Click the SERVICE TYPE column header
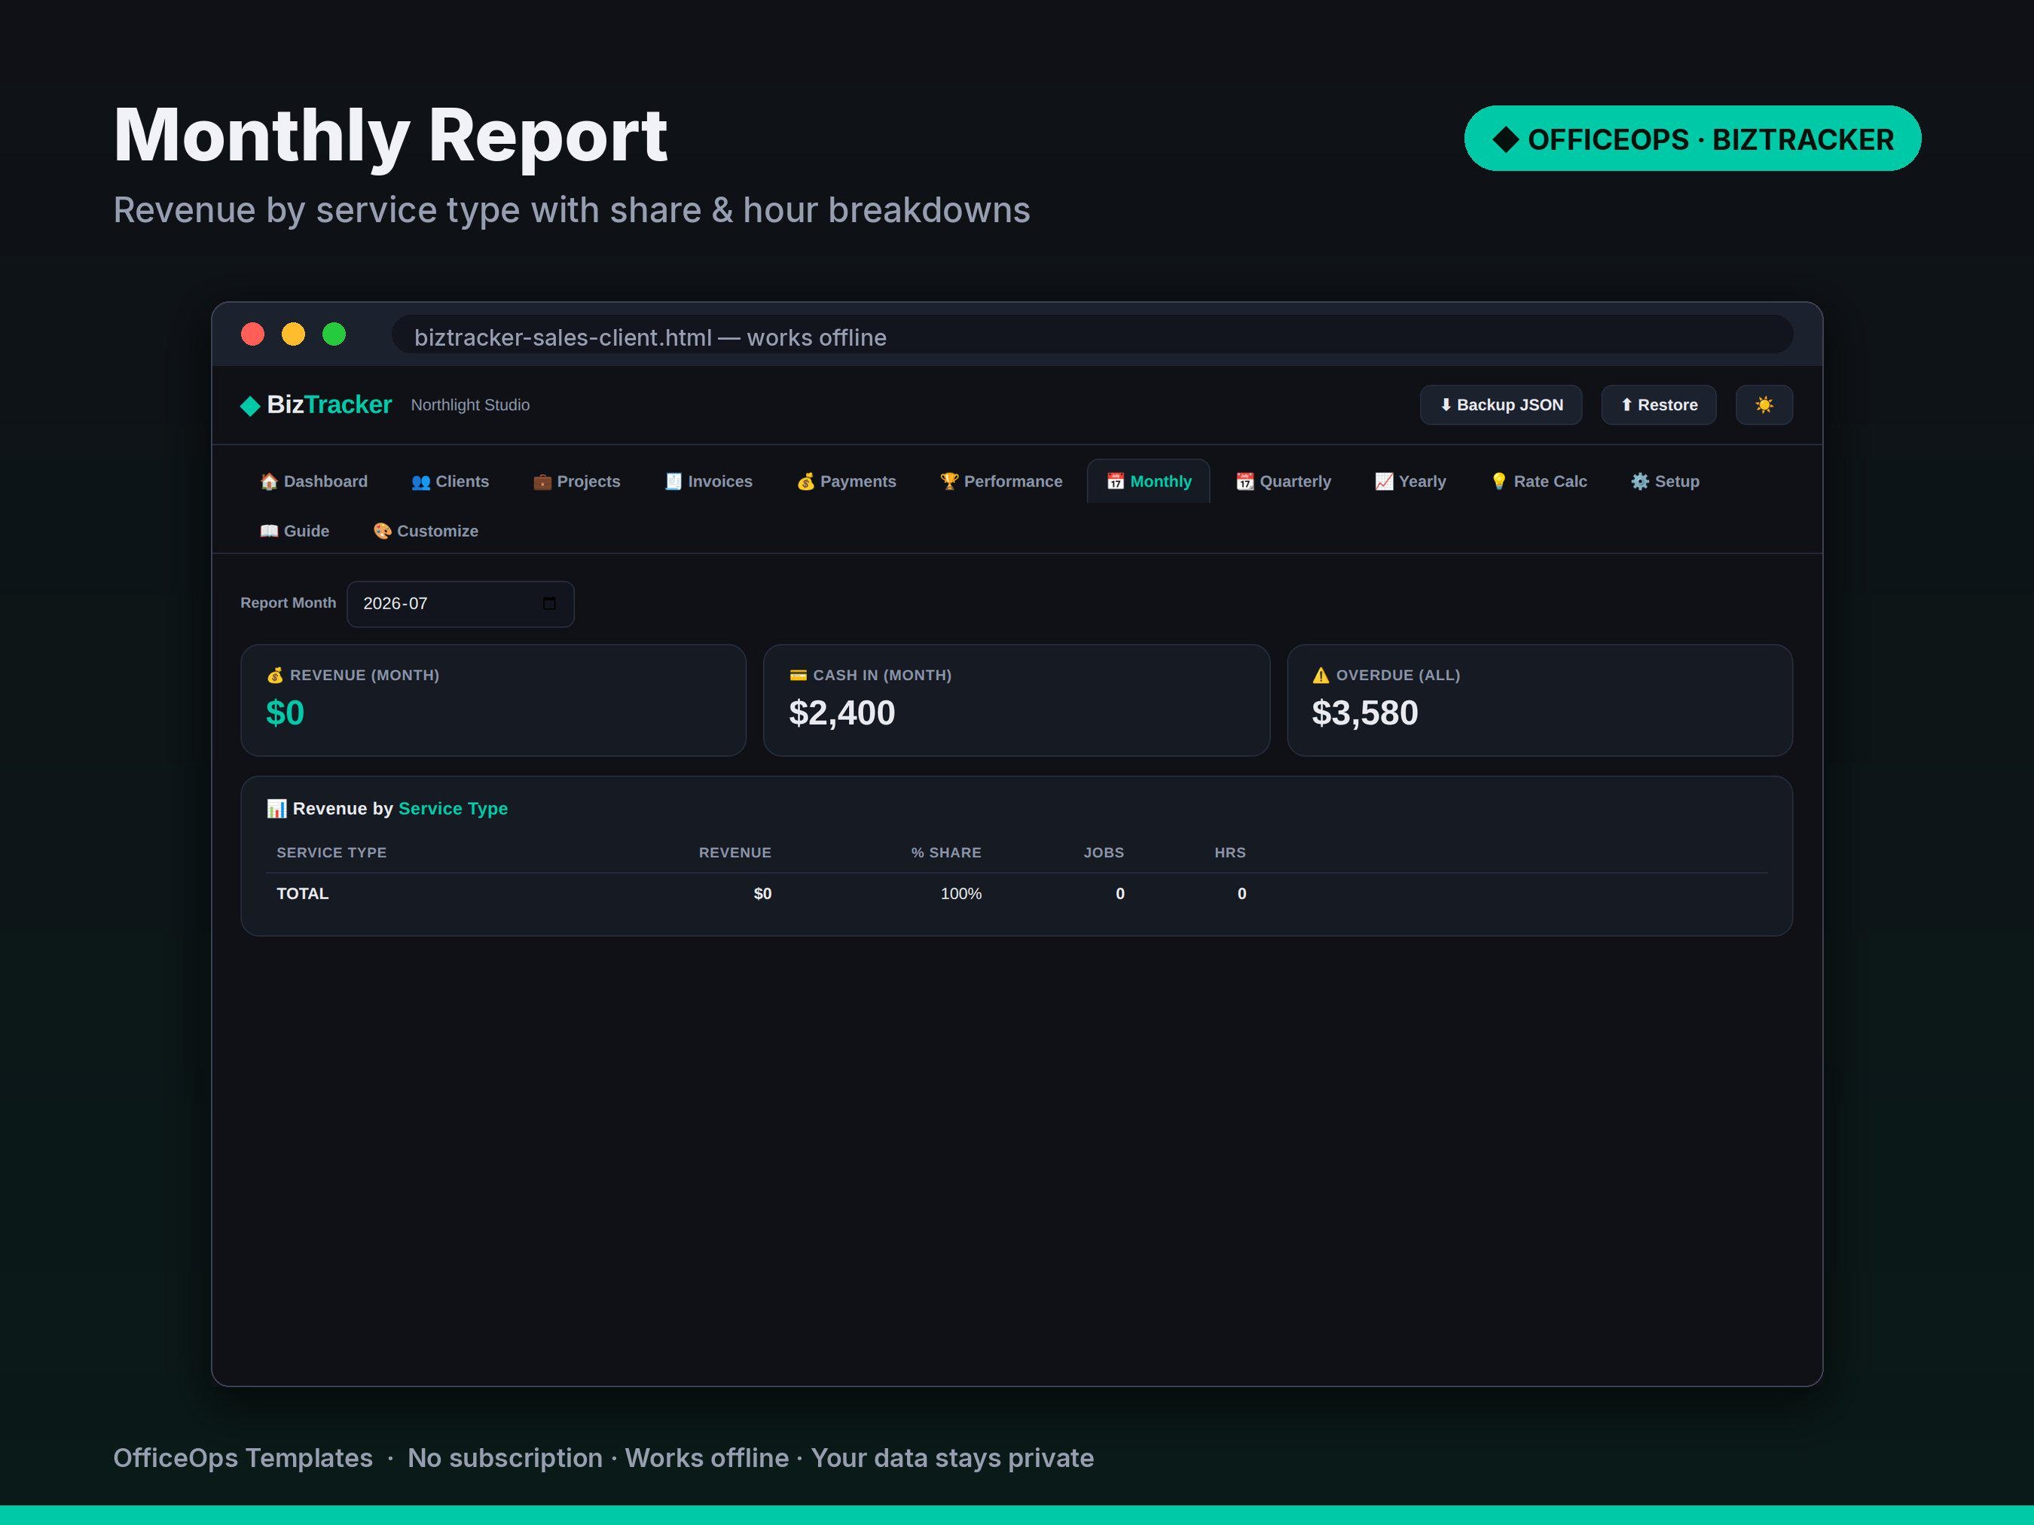The width and height of the screenshot is (2034, 1525). point(332,852)
